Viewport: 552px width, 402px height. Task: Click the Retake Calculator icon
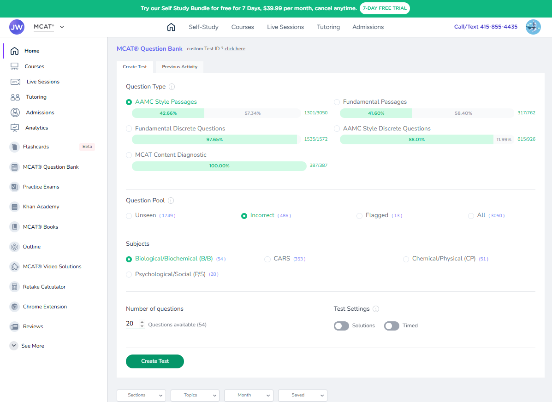coord(14,287)
